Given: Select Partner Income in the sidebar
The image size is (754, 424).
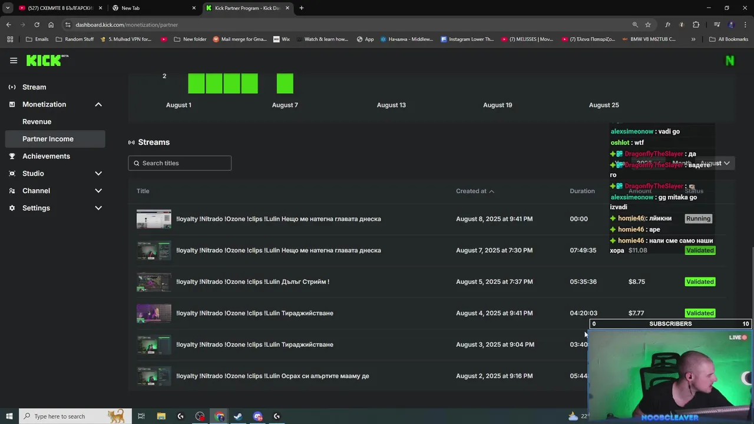Looking at the screenshot, I should (x=55, y=139).
